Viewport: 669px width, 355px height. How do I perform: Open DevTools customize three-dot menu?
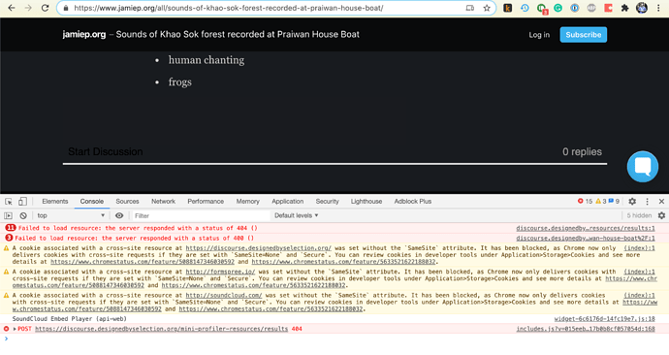(x=648, y=202)
